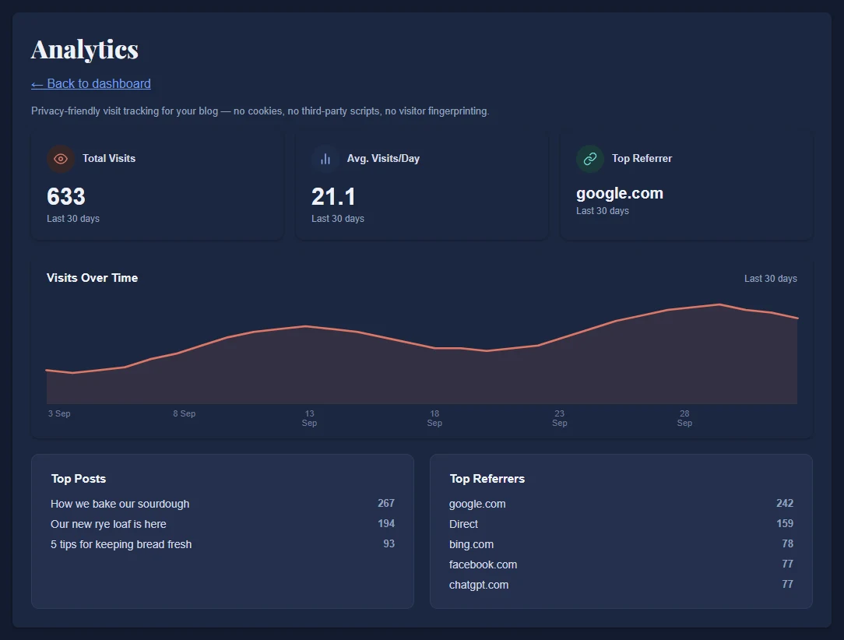This screenshot has height=640, width=844.
Task: Click the Top Referrer card label
Action: click(642, 158)
